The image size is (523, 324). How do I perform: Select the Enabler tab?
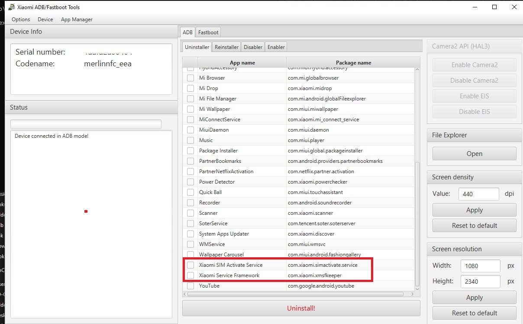[x=276, y=47]
